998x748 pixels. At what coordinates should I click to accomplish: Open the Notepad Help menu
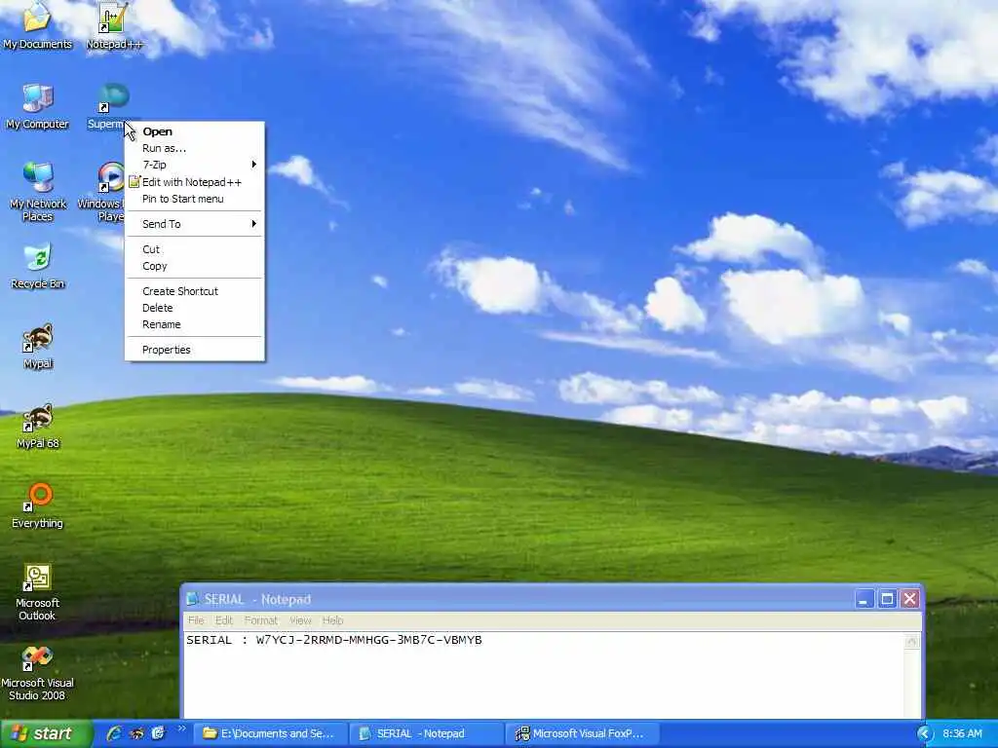[332, 620]
